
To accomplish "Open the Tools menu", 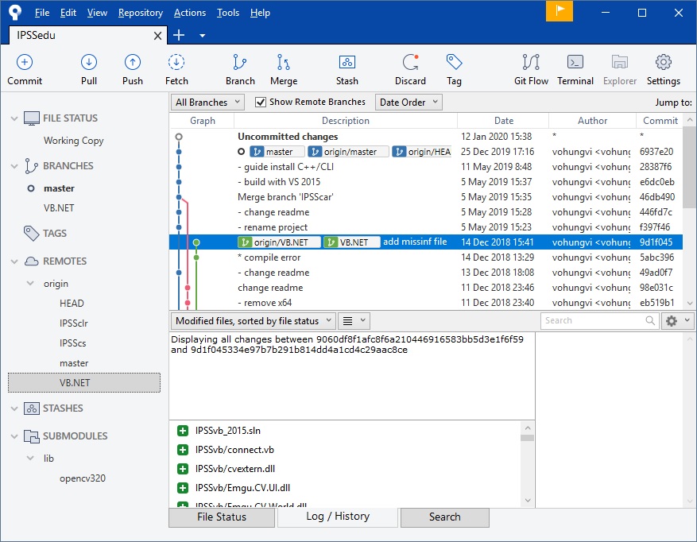I will click(x=228, y=13).
